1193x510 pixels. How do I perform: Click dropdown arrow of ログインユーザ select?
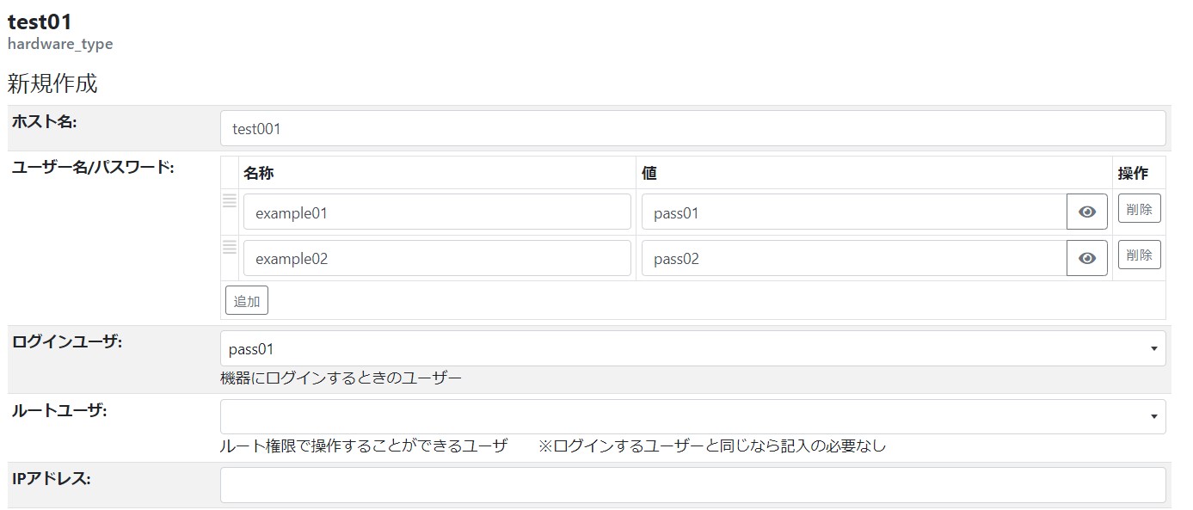pos(1153,348)
